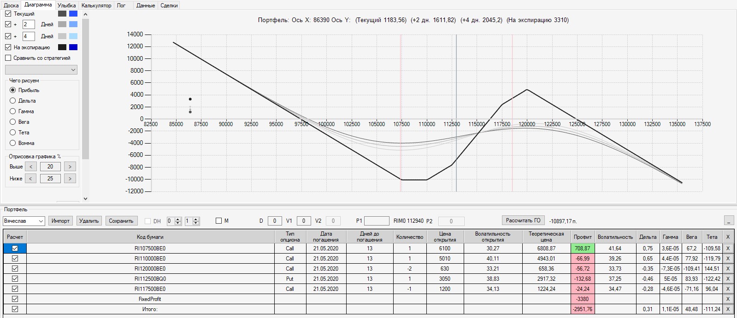
Task: Pick the black swatch for На экспирацию
Action: coord(62,47)
